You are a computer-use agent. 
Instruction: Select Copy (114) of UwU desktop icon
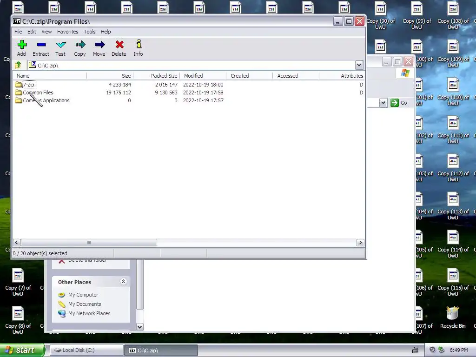(453, 245)
